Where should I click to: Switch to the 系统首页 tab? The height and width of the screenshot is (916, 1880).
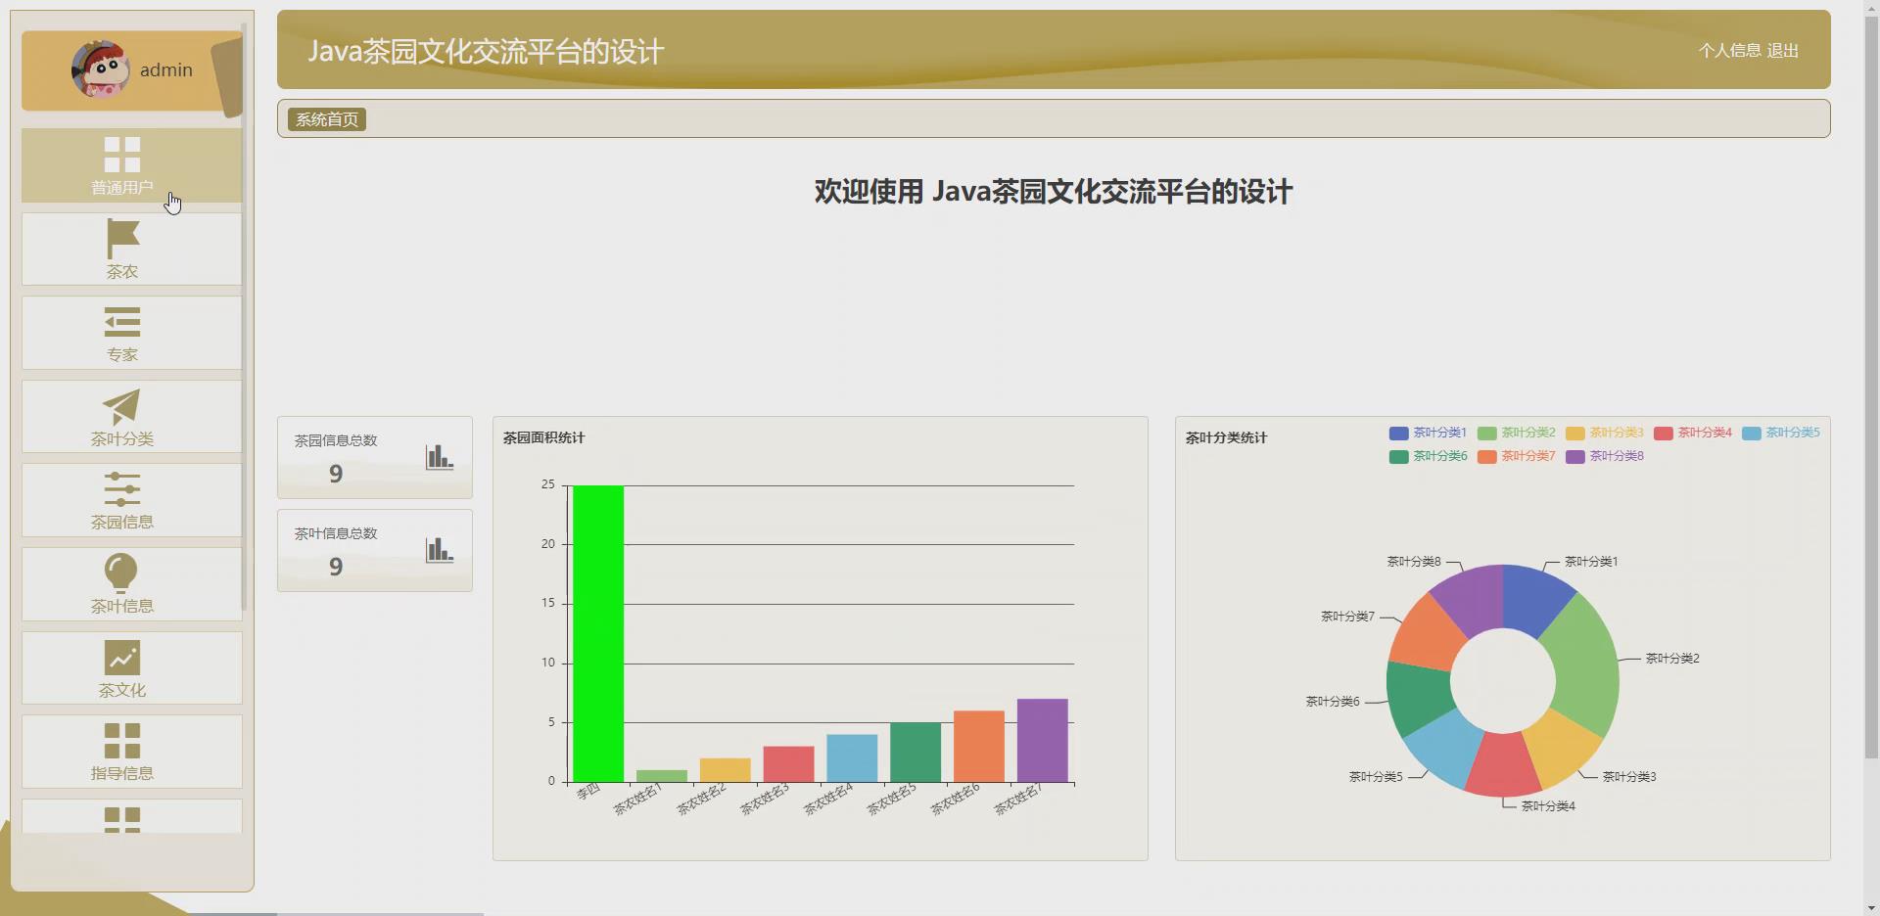pos(325,118)
